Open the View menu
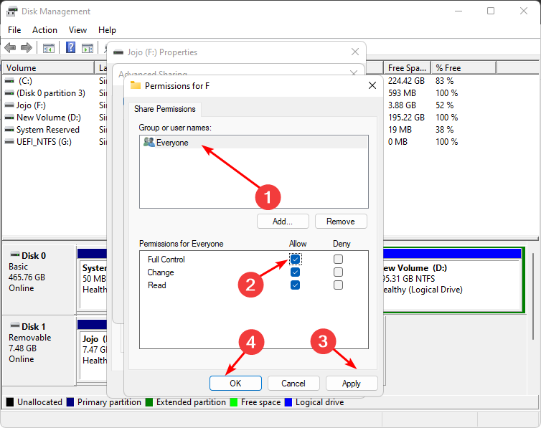This screenshot has width=541, height=428. pyautogui.click(x=77, y=30)
